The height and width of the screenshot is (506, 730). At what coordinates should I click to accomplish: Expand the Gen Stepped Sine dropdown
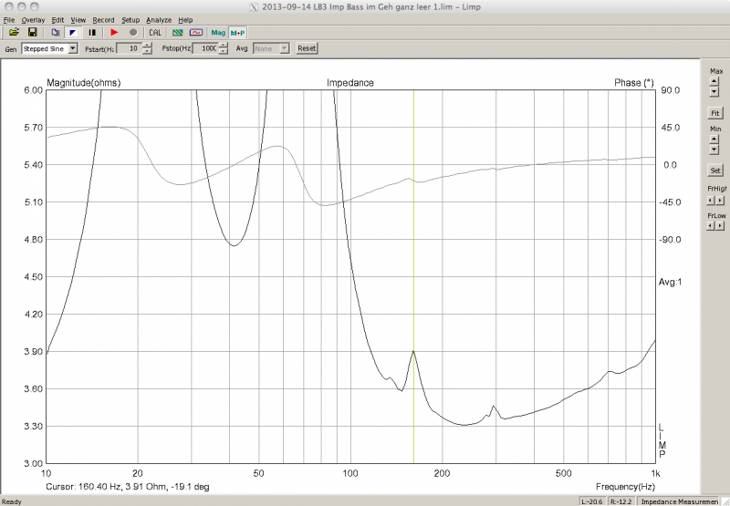[x=73, y=48]
